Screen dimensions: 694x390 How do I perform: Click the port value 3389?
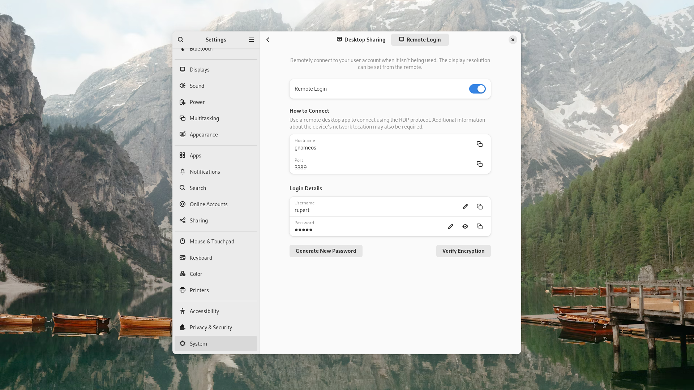click(300, 168)
